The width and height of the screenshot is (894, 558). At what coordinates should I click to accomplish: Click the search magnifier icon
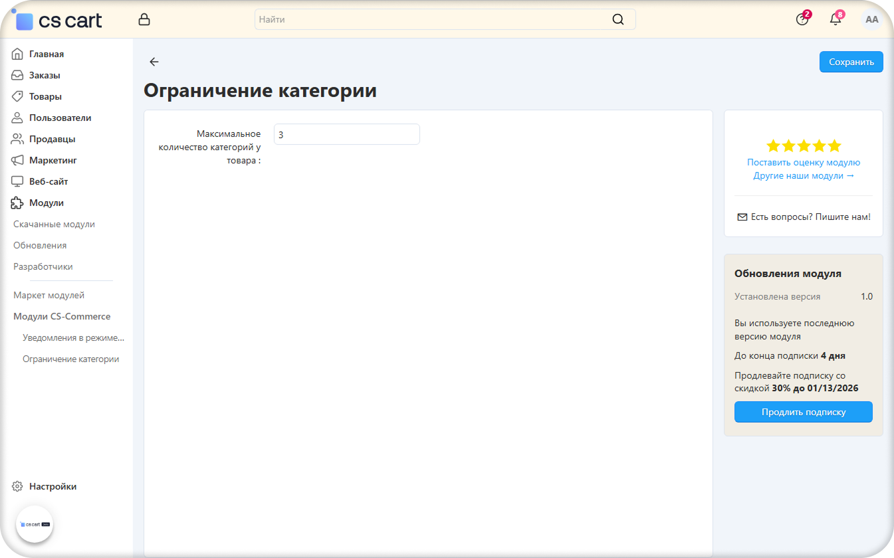tap(617, 20)
